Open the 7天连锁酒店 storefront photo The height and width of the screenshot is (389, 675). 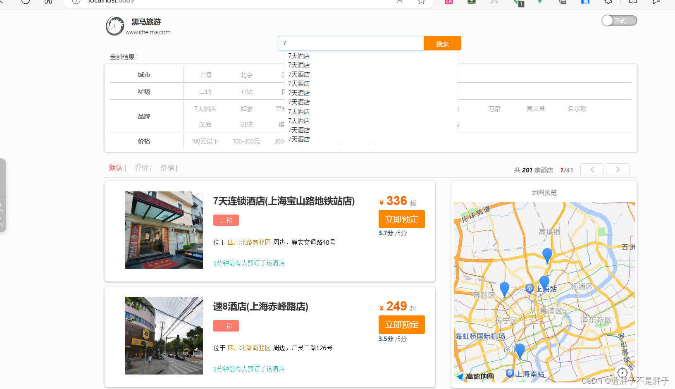coord(164,230)
